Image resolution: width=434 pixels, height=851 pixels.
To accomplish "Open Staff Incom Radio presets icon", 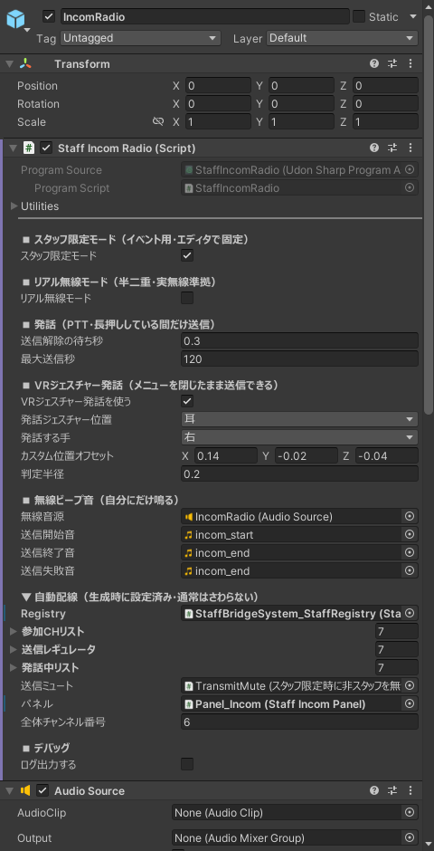I will tap(392, 148).
